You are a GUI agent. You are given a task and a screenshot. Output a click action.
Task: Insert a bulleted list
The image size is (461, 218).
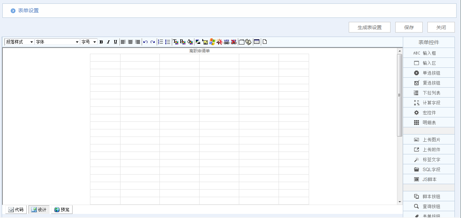click(168, 42)
